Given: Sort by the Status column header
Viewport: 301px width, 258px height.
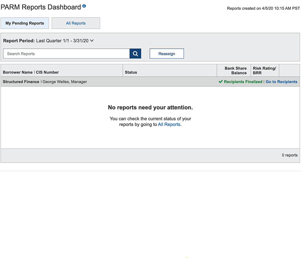Looking at the screenshot, I should [131, 72].
